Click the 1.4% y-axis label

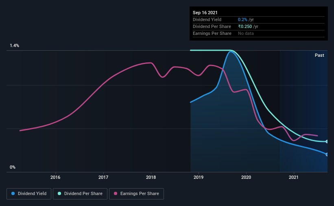15,45
